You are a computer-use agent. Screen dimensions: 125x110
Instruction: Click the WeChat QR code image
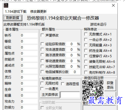pyautogui.click(x=93, y=90)
